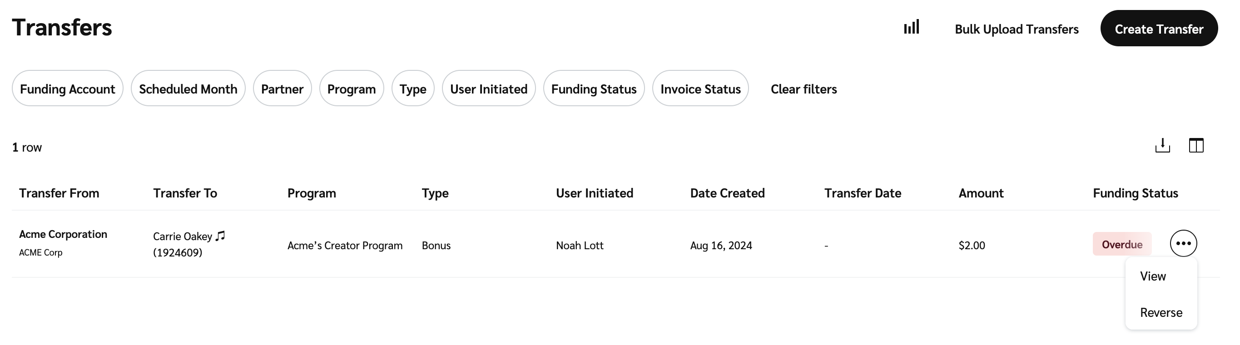Click the download table icon
The height and width of the screenshot is (345, 1240).
click(1162, 145)
